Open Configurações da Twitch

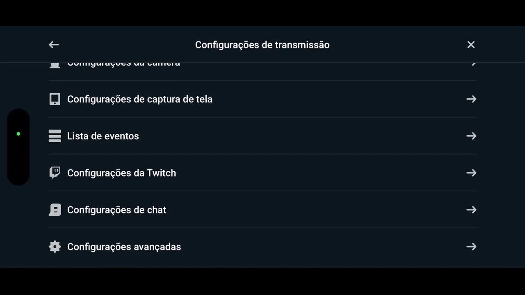click(121, 173)
